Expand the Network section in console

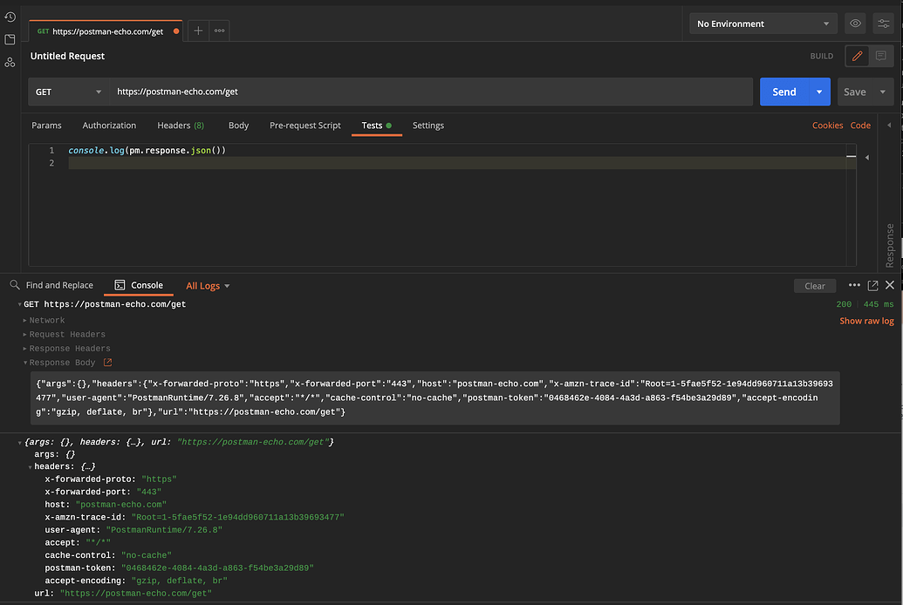coord(46,321)
